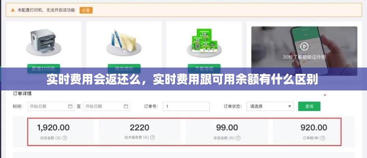Click help icon next to 实收金额
Viewport: 367px width, 158px height.
click(x=238, y=138)
